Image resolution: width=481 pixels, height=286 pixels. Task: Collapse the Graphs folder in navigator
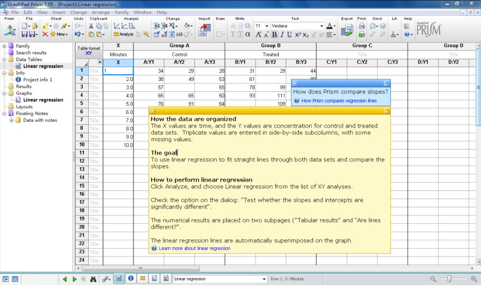(x=4, y=93)
